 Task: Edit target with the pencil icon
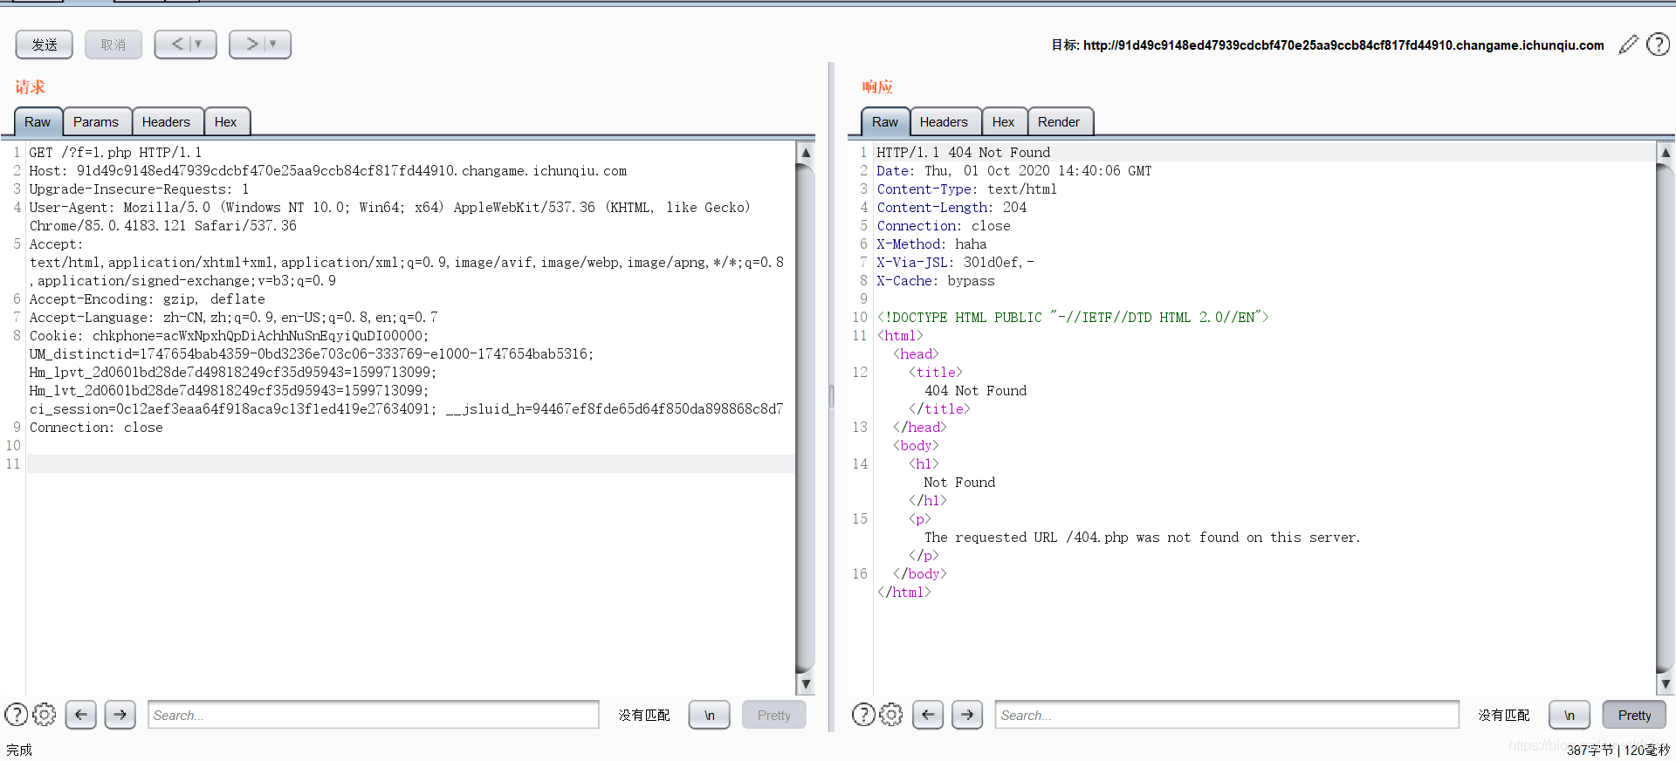[1628, 45]
